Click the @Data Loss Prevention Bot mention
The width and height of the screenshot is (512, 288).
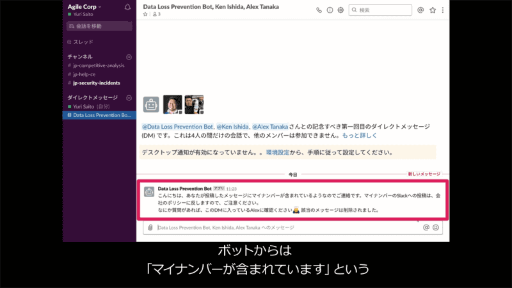[x=178, y=127]
